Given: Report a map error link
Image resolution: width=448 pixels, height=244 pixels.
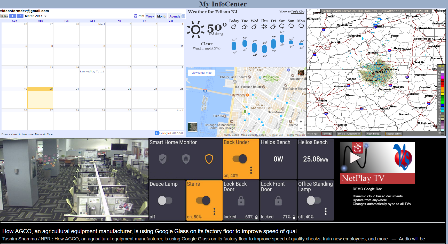Looking at the screenshot, I should coord(295,135).
